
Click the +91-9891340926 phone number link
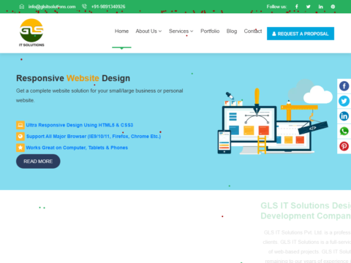tap(108, 7)
